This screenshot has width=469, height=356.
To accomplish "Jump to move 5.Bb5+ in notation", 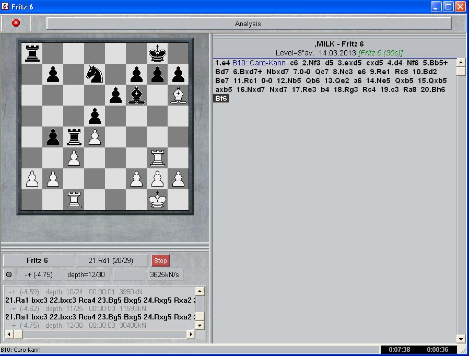I will (x=435, y=63).
